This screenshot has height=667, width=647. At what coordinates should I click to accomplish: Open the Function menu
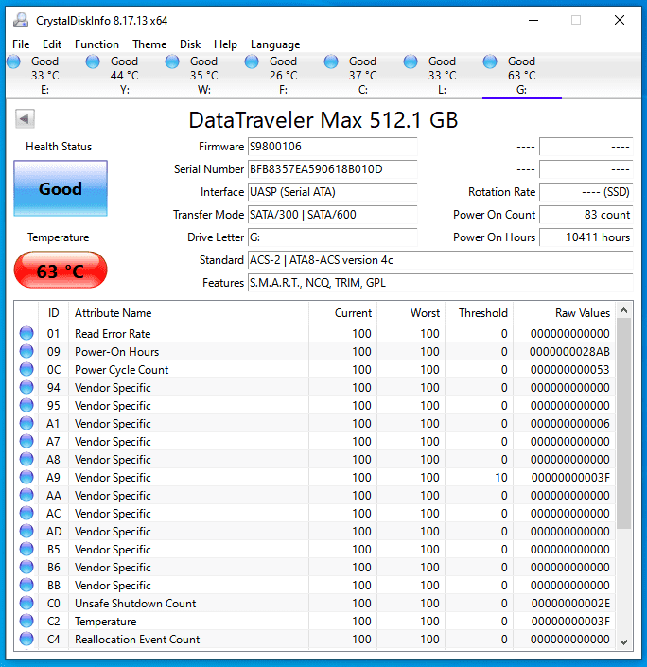(96, 44)
